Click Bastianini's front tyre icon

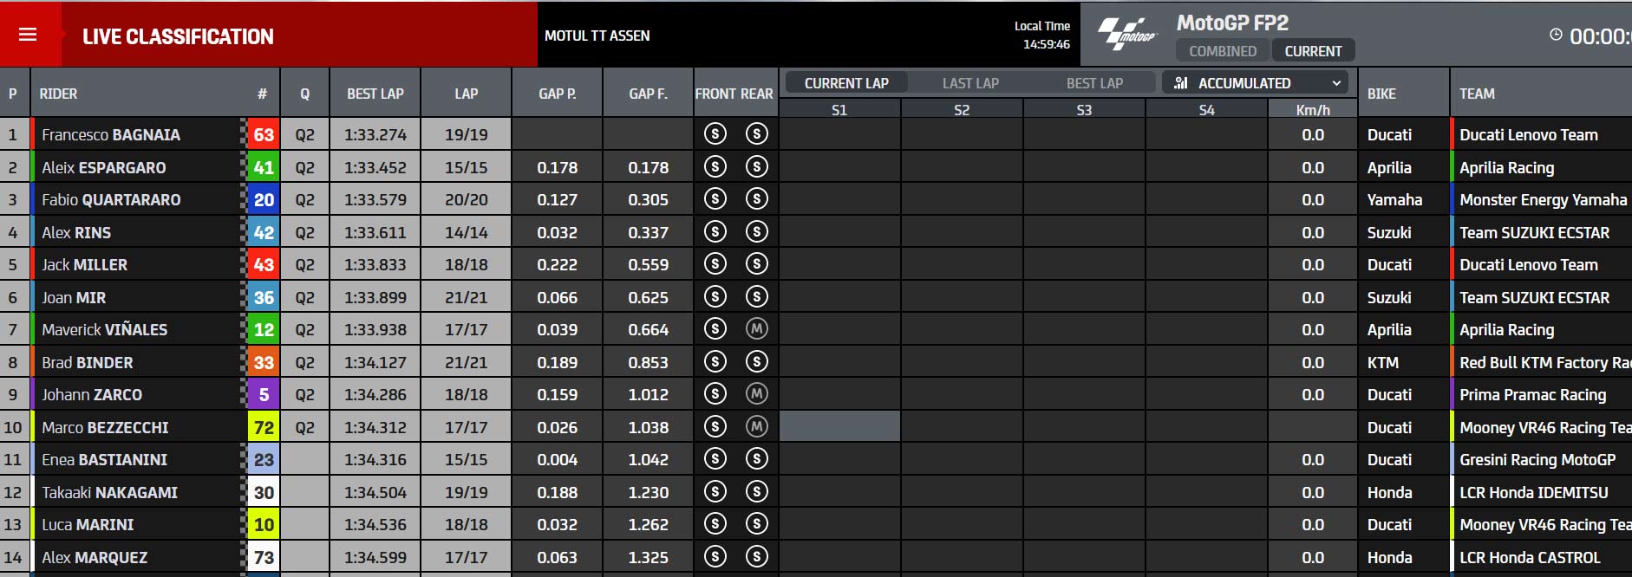(x=715, y=458)
